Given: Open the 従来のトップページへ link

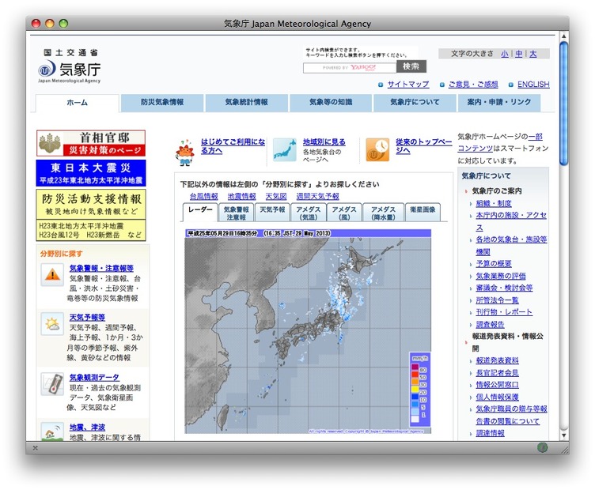Looking at the screenshot, I should pos(423,146).
